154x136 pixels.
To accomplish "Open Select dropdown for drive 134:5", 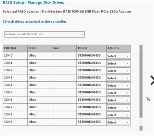I will [x=119, y=93].
